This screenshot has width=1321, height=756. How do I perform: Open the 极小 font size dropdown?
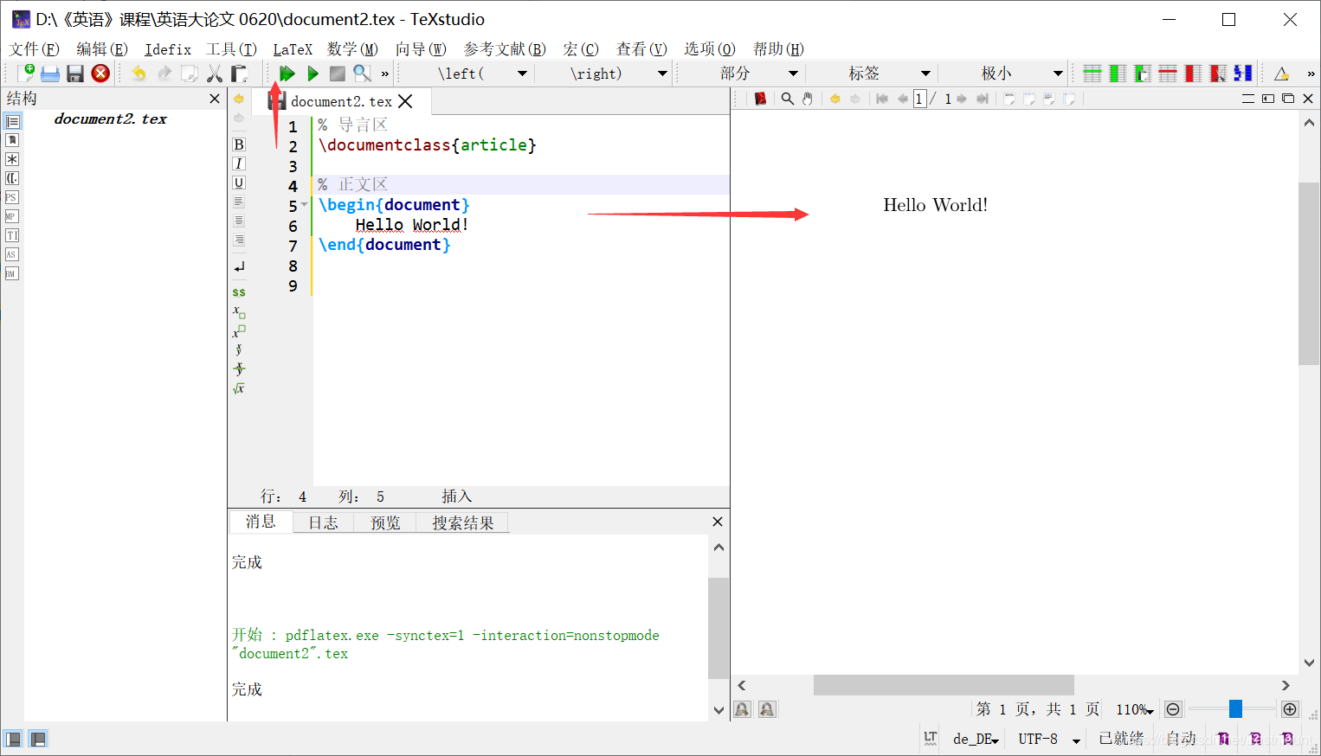pos(1058,74)
